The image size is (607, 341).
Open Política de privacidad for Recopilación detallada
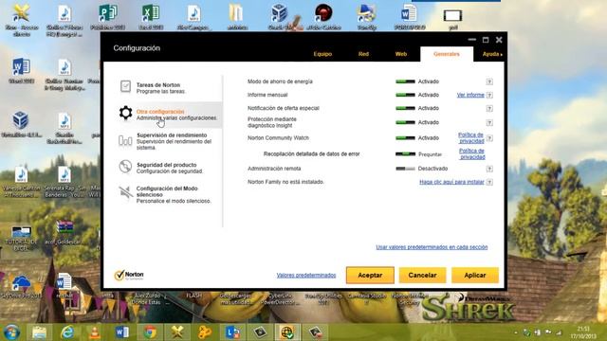click(x=471, y=153)
